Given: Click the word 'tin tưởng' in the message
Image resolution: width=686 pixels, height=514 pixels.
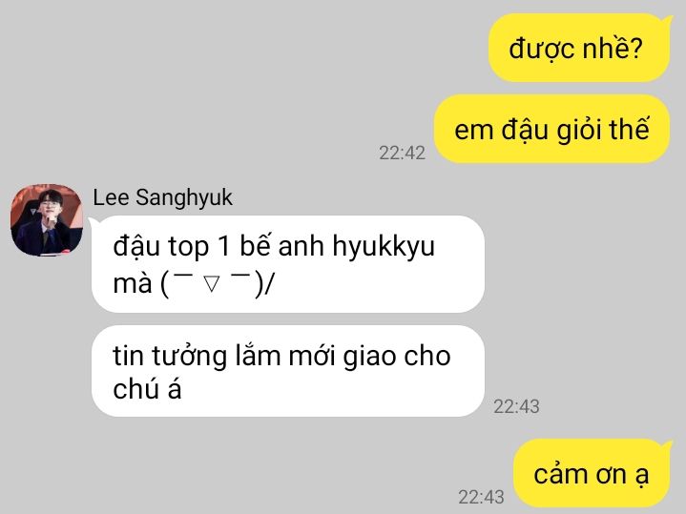Looking at the screenshot, I should point(170,356).
